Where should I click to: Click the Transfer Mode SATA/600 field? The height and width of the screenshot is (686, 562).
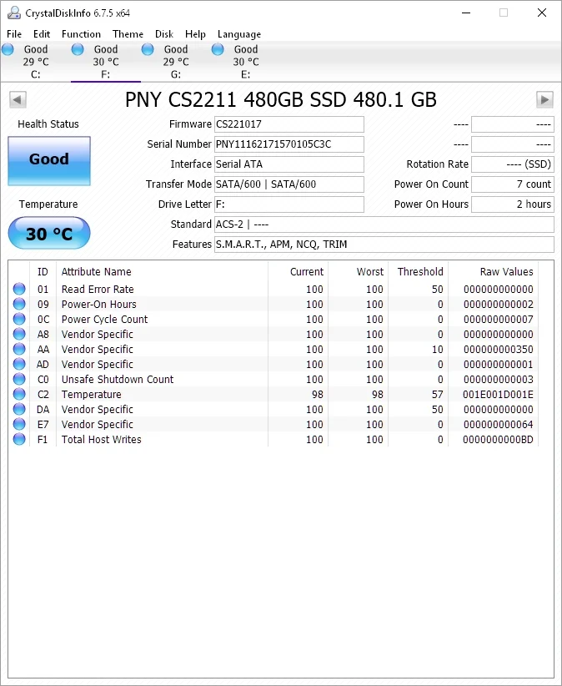pos(289,184)
